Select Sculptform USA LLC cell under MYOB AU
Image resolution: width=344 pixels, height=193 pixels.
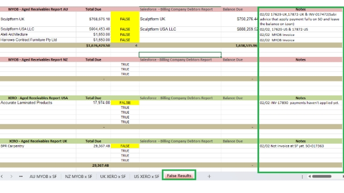pyautogui.click(x=38, y=29)
